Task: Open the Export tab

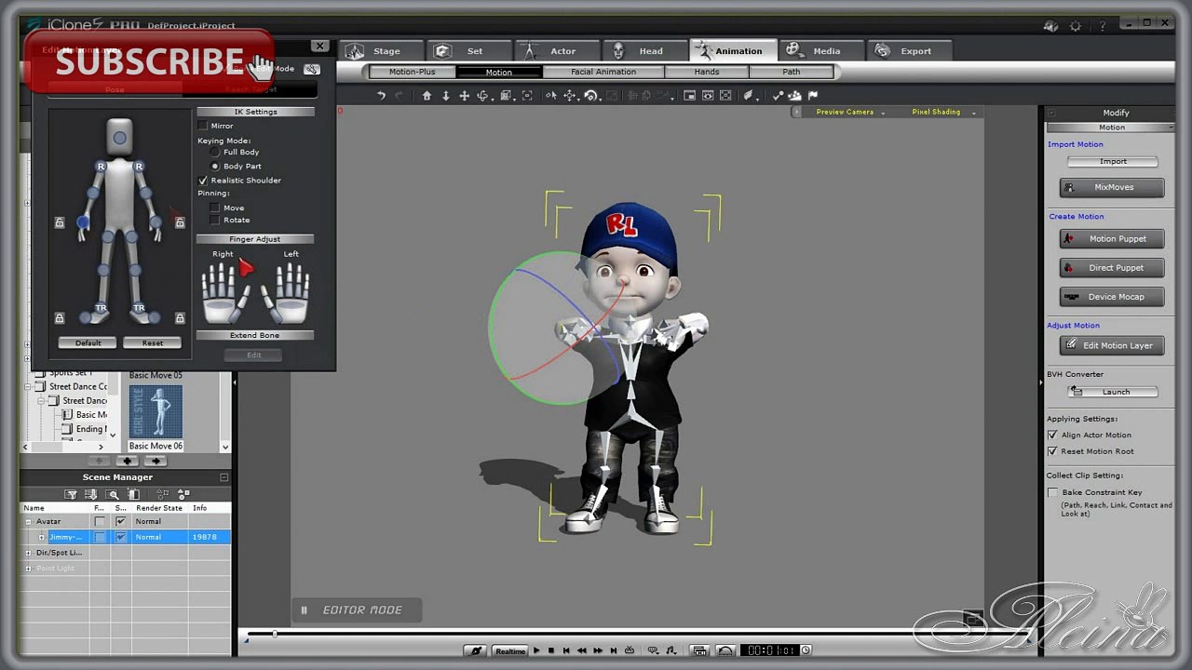Action: [x=910, y=51]
